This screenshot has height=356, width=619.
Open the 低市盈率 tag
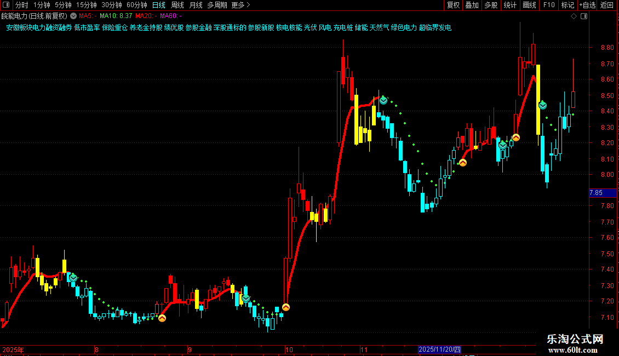87,27
